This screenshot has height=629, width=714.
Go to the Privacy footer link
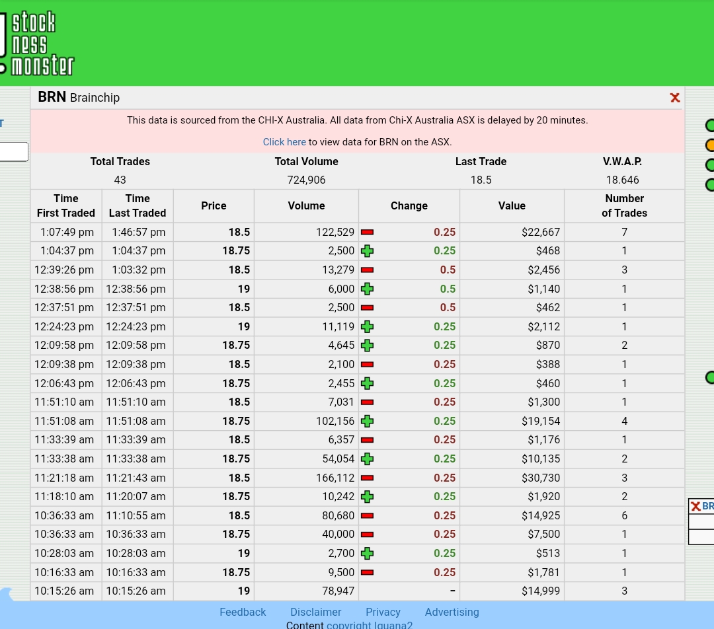tap(383, 612)
